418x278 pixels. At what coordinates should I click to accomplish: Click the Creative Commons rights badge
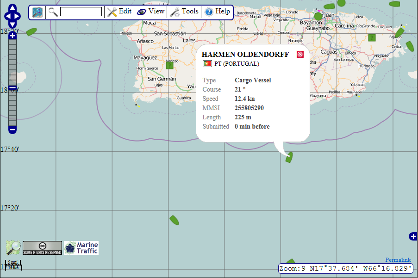coord(42,248)
